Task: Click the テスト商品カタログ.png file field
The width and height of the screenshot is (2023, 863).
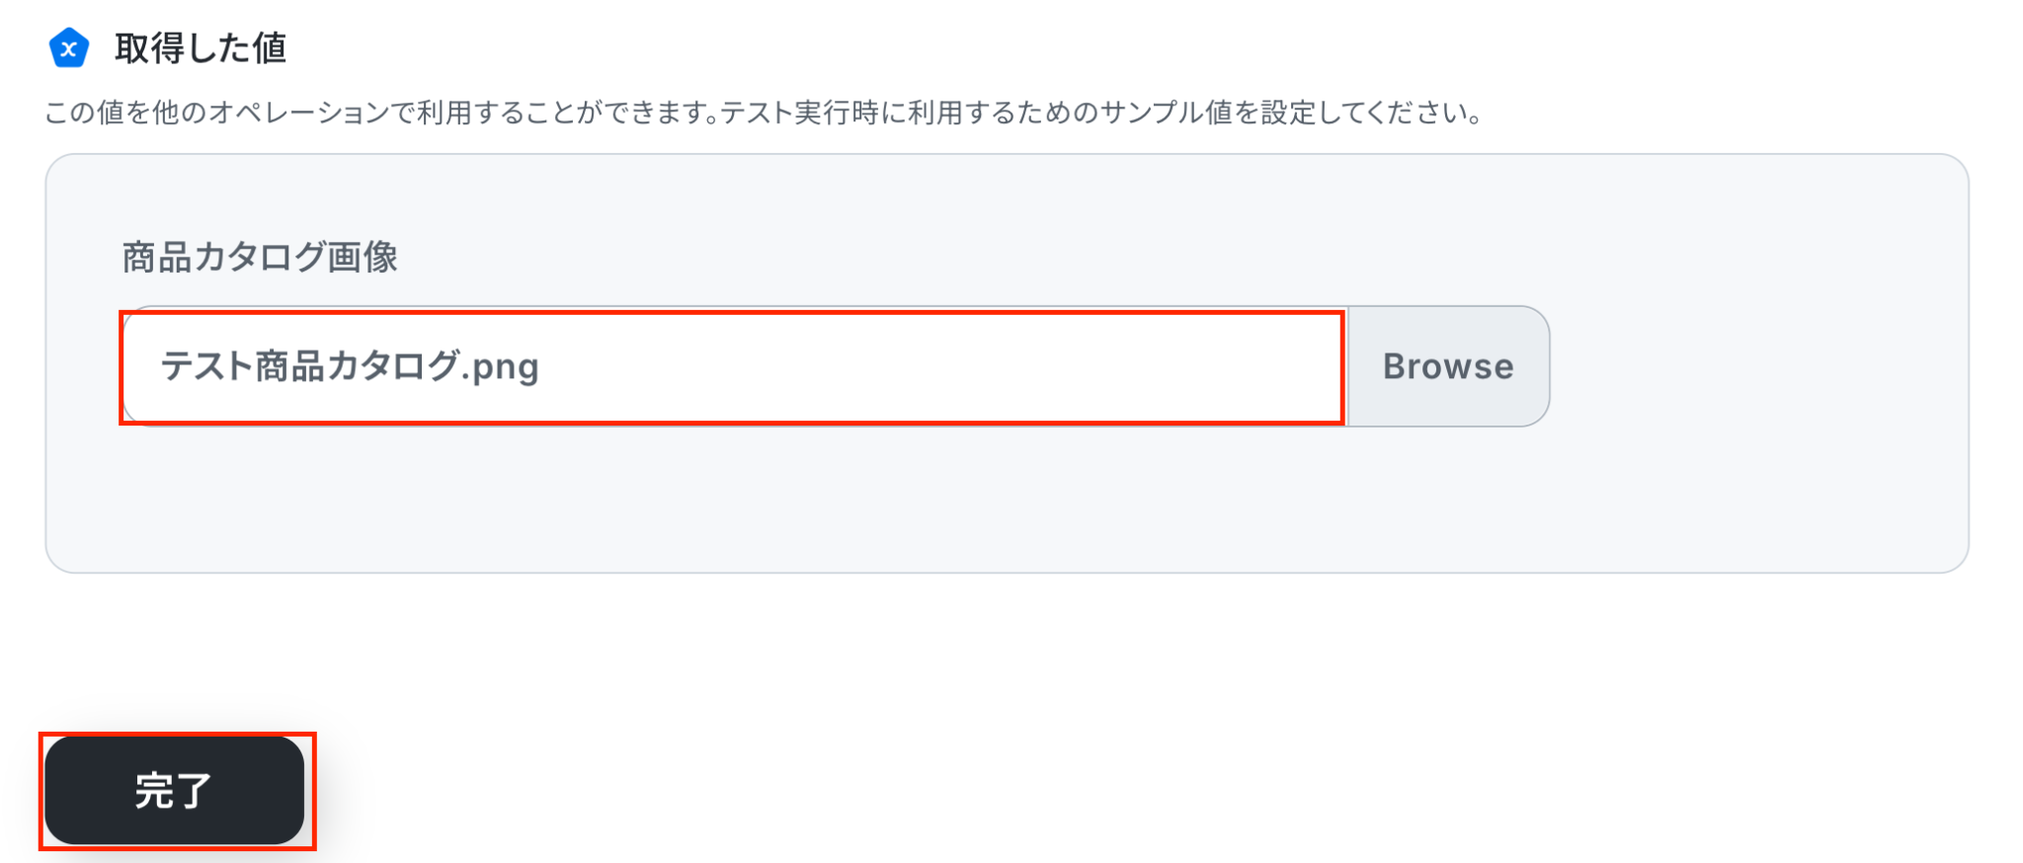Action: pyautogui.click(x=731, y=366)
